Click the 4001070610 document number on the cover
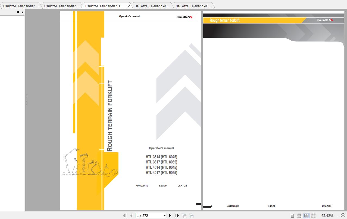The width and height of the screenshot is (347, 219). [142, 186]
